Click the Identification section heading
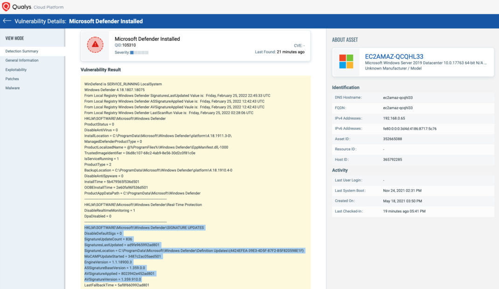The image size is (499, 289). coord(346,87)
